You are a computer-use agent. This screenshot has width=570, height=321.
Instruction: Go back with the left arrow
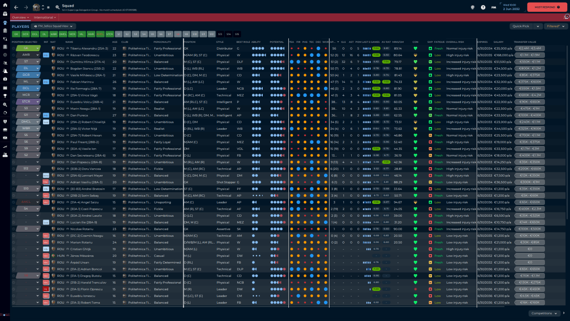[x=16, y=7]
